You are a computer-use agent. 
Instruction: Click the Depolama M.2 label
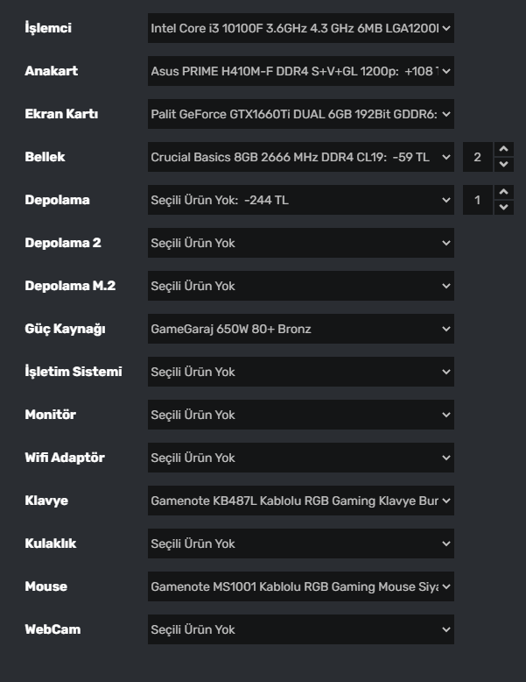tap(70, 286)
